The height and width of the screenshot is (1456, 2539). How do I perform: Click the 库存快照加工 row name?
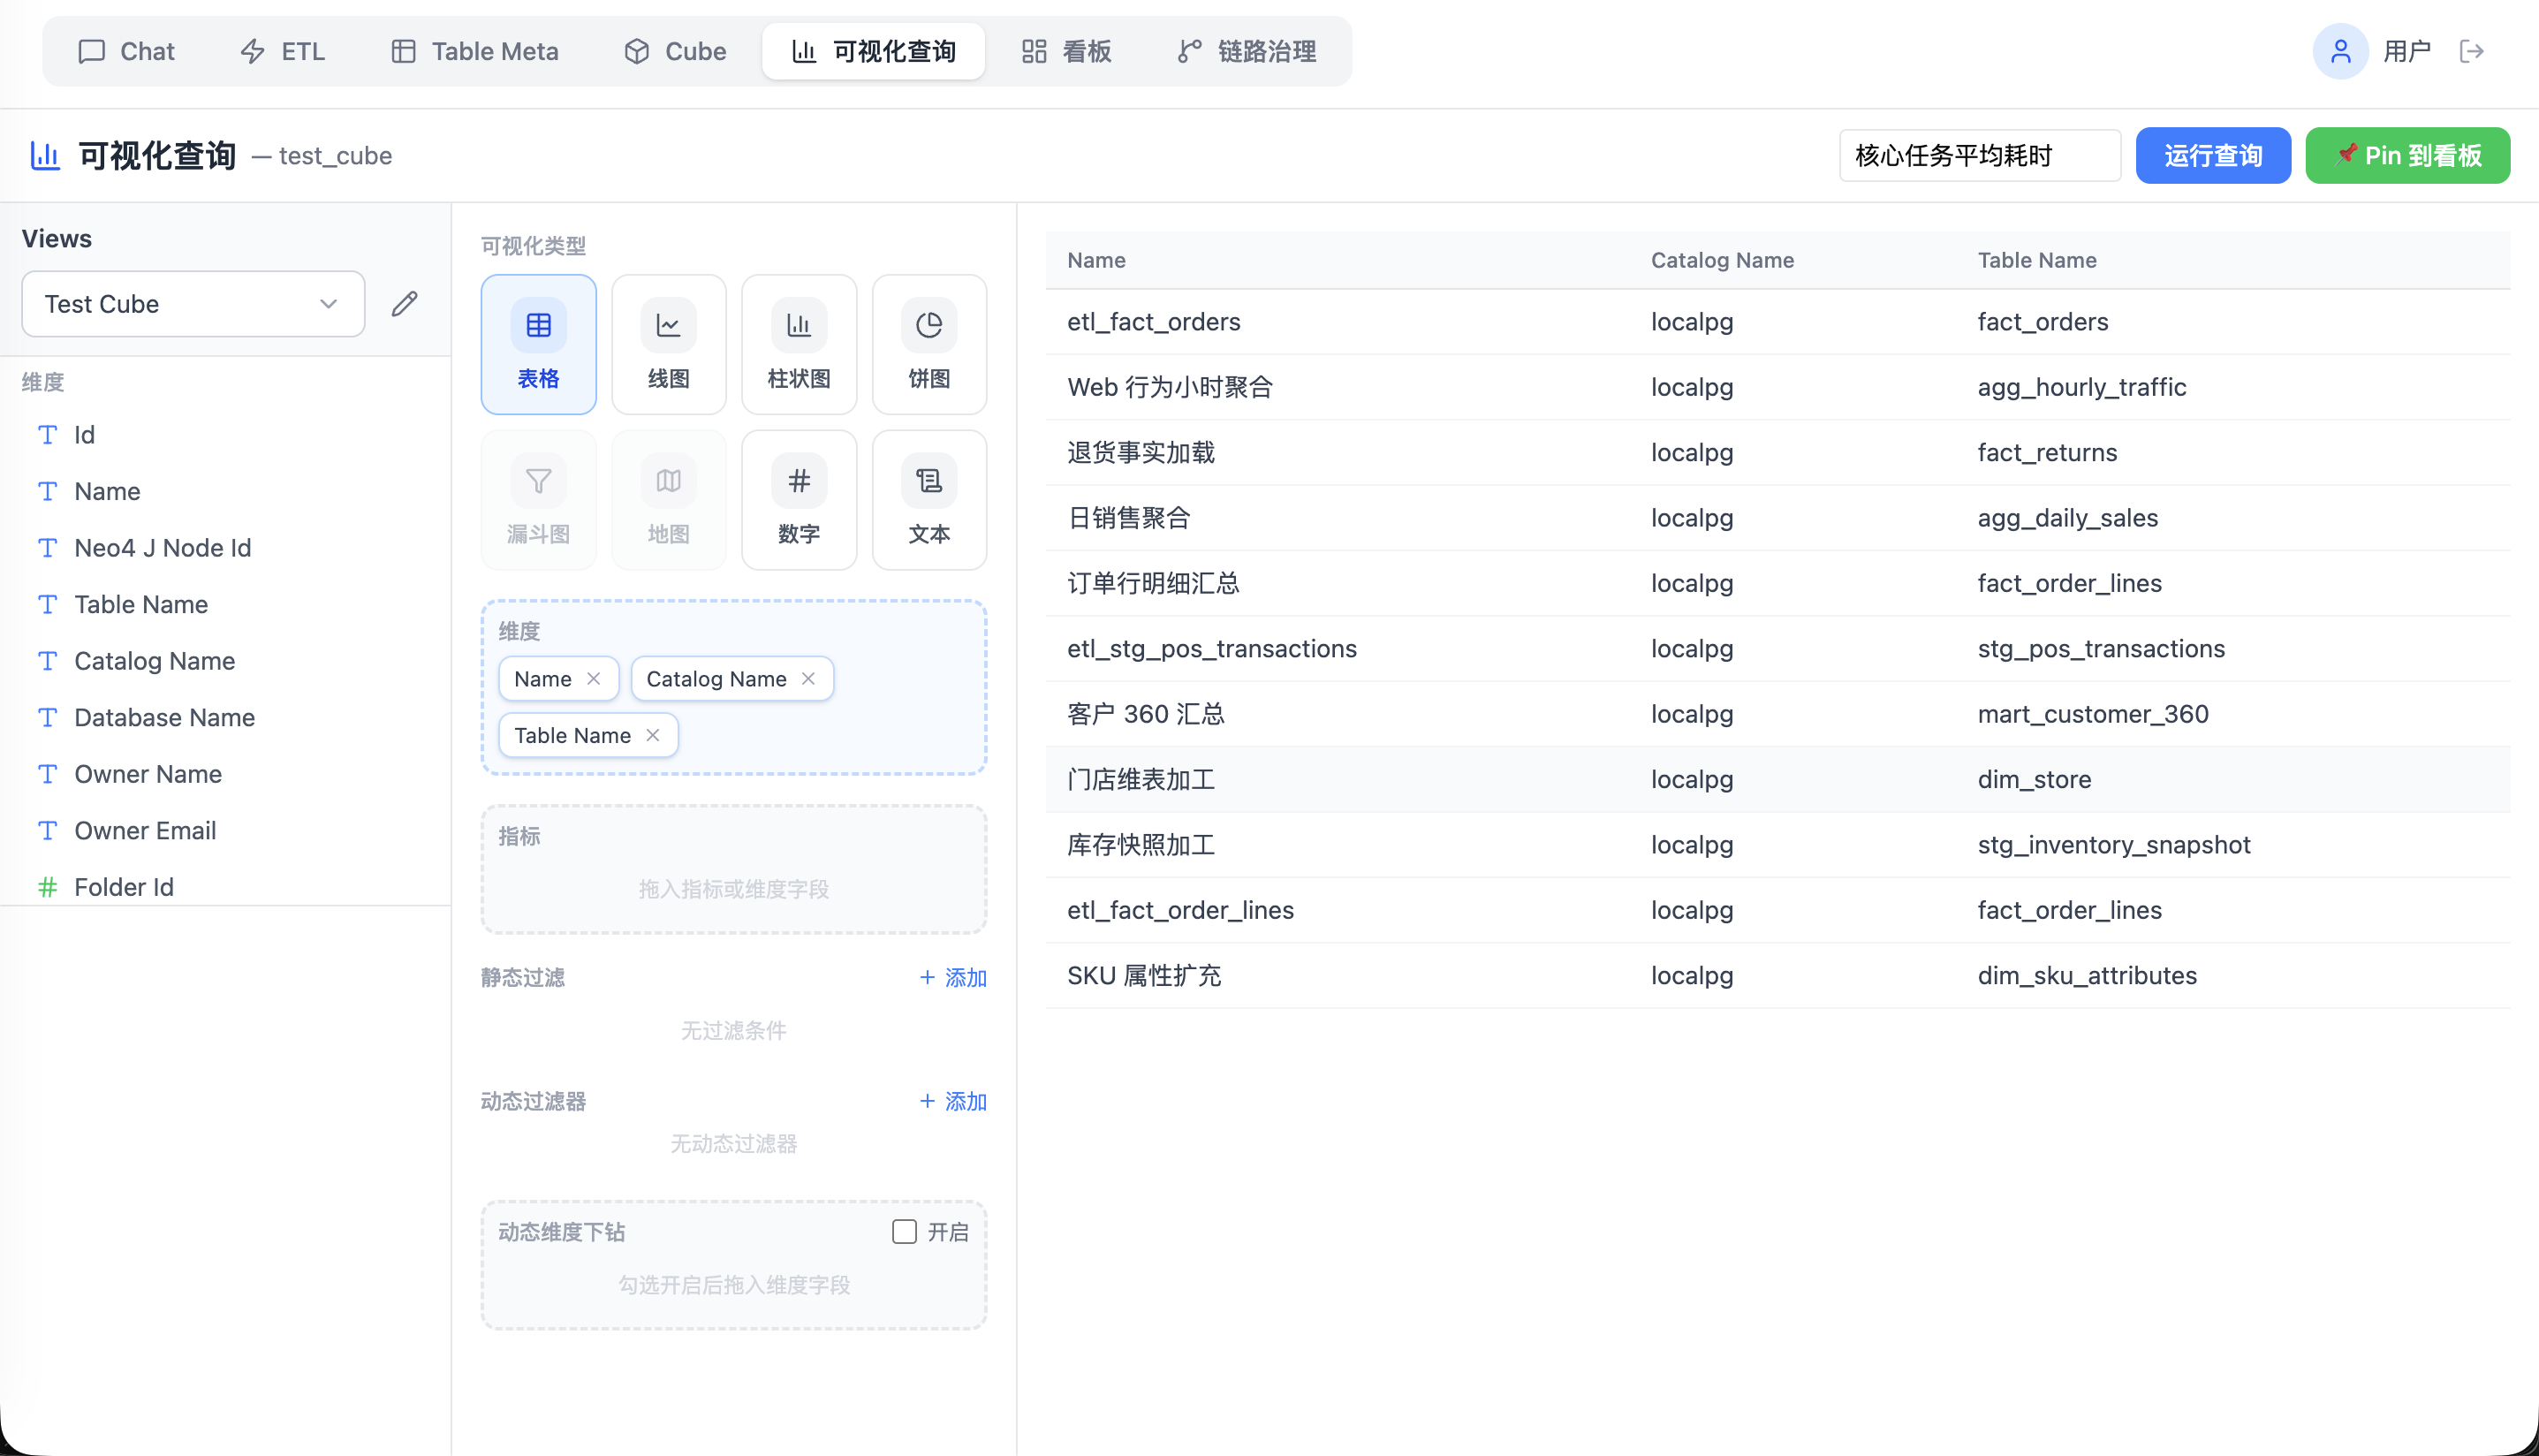(1141, 845)
